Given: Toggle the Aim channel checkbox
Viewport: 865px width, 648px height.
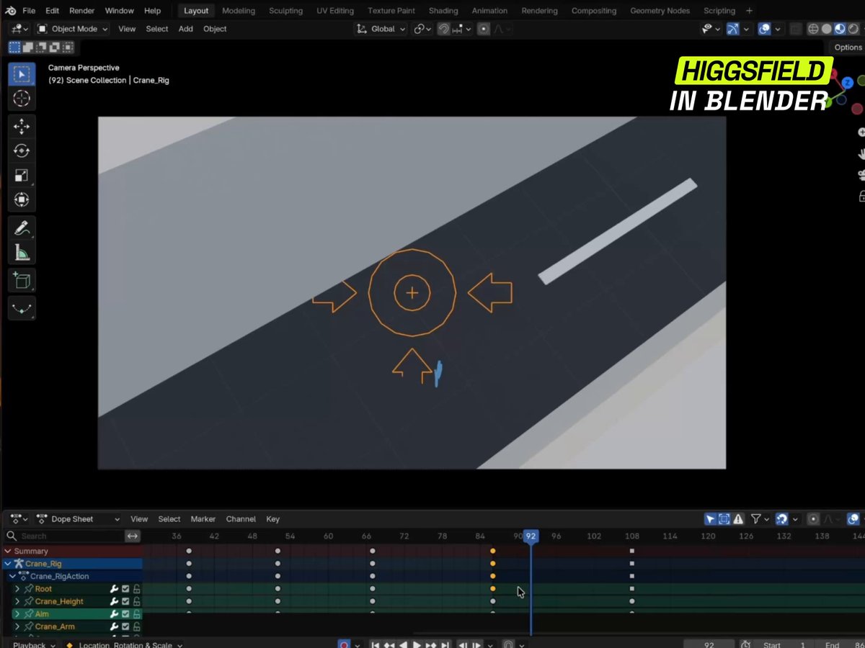Looking at the screenshot, I should pyautogui.click(x=125, y=614).
